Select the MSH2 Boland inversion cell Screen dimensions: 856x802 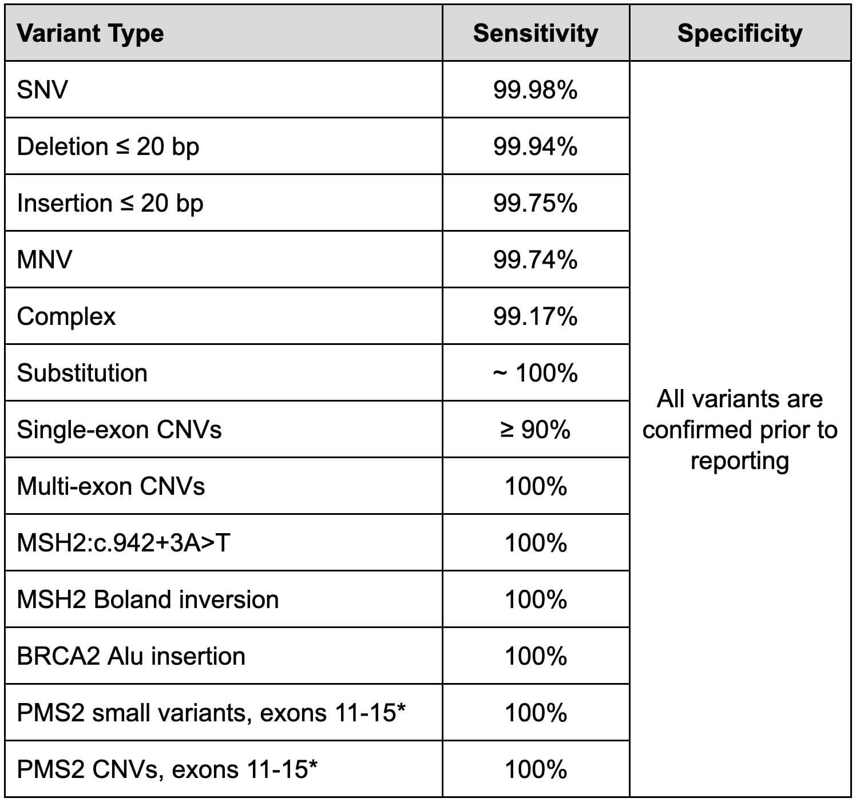click(x=148, y=599)
